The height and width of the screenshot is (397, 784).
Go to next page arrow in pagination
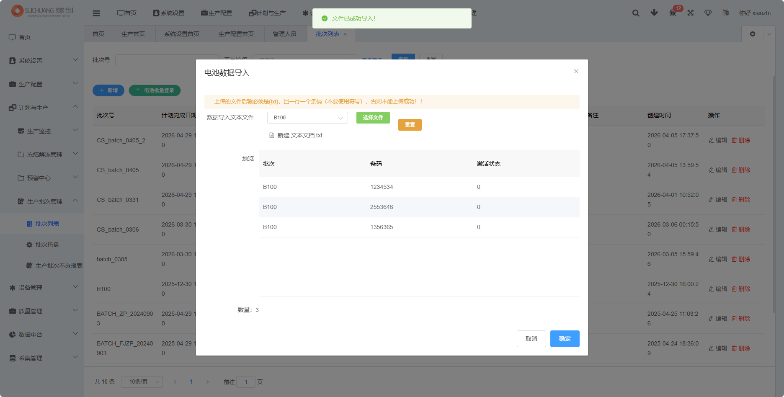(207, 382)
